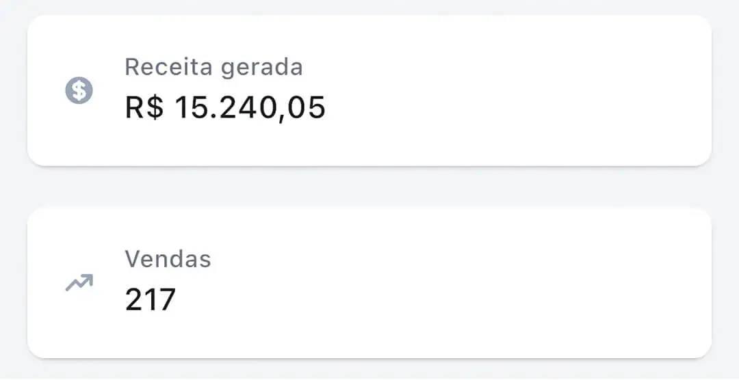Tap the gray circular currency symbol icon
The width and height of the screenshot is (739, 380).
click(x=79, y=90)
